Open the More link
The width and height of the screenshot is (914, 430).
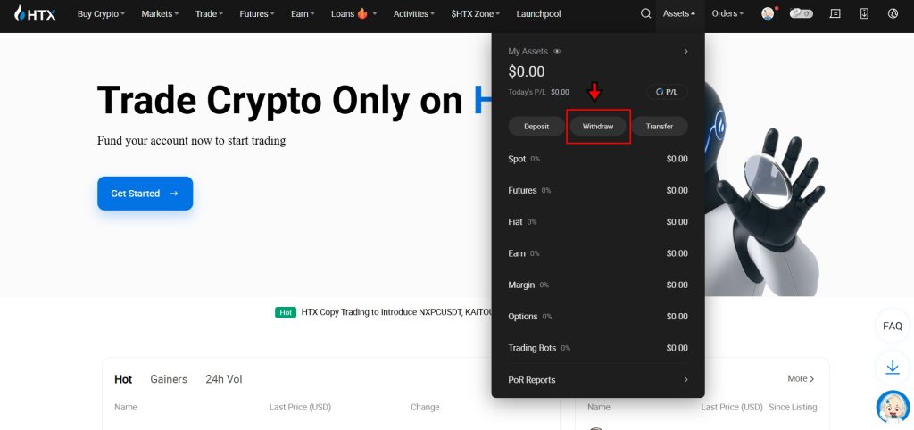tap(801, 379)
